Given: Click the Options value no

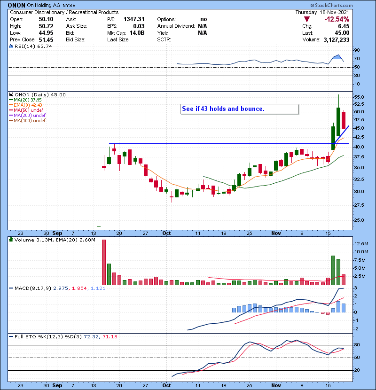Looking at the screenshot, I should pos(204,19).
